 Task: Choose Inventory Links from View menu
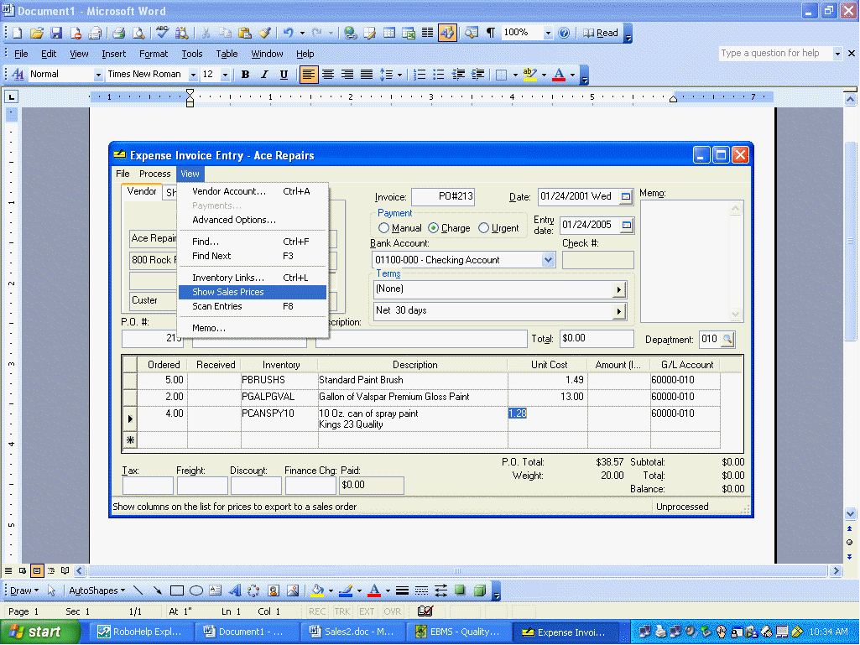[x=253, y=278]
